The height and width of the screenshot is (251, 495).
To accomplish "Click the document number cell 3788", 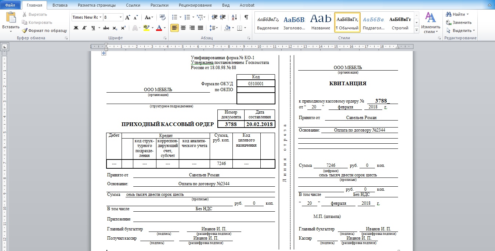I will click(x=231, y=124).
